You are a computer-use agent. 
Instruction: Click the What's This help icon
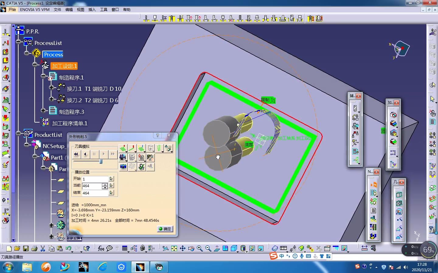(x=87, y=248)
